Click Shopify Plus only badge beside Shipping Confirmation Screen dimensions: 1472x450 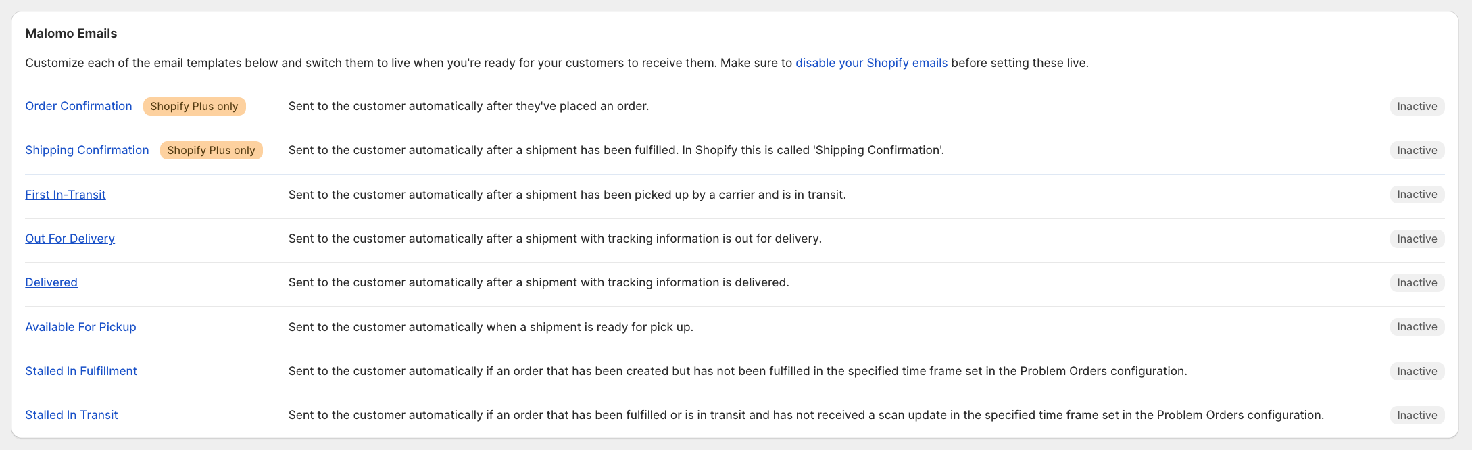click(x=211, y=151)
